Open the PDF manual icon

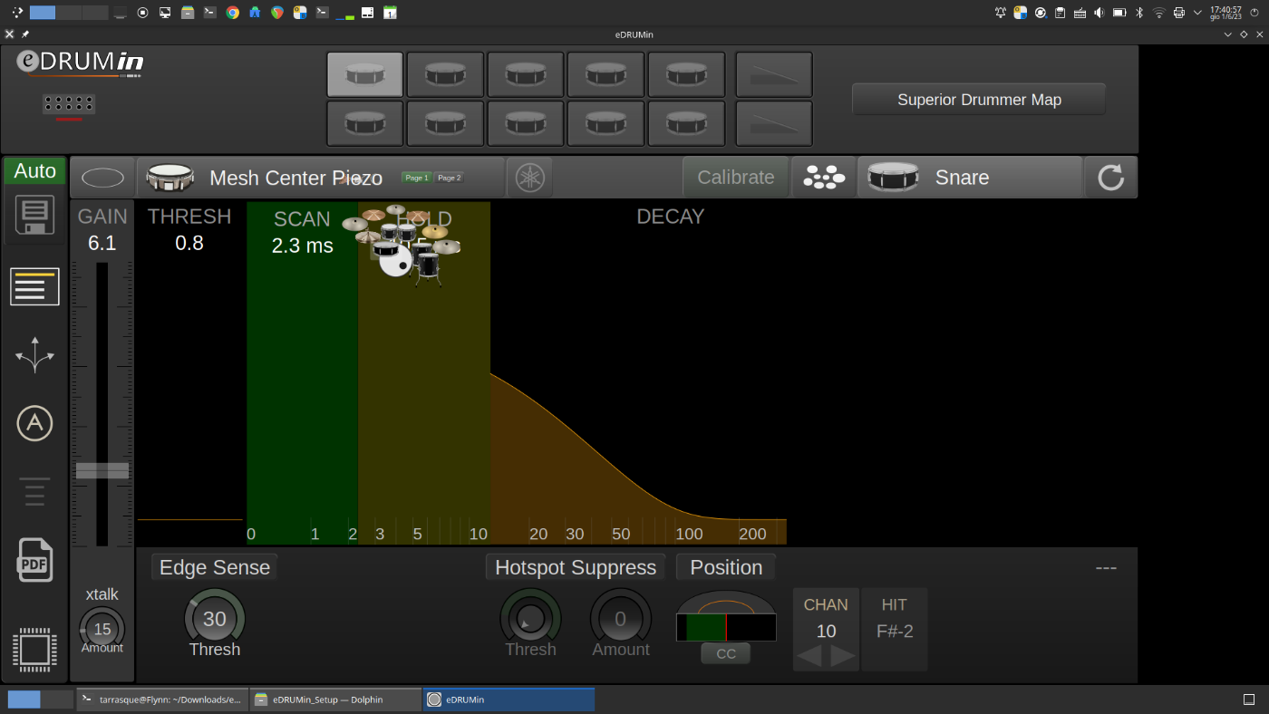tap(34, 560)
